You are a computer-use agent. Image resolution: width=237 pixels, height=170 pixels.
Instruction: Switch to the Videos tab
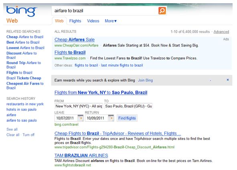(x=93, y=21)
